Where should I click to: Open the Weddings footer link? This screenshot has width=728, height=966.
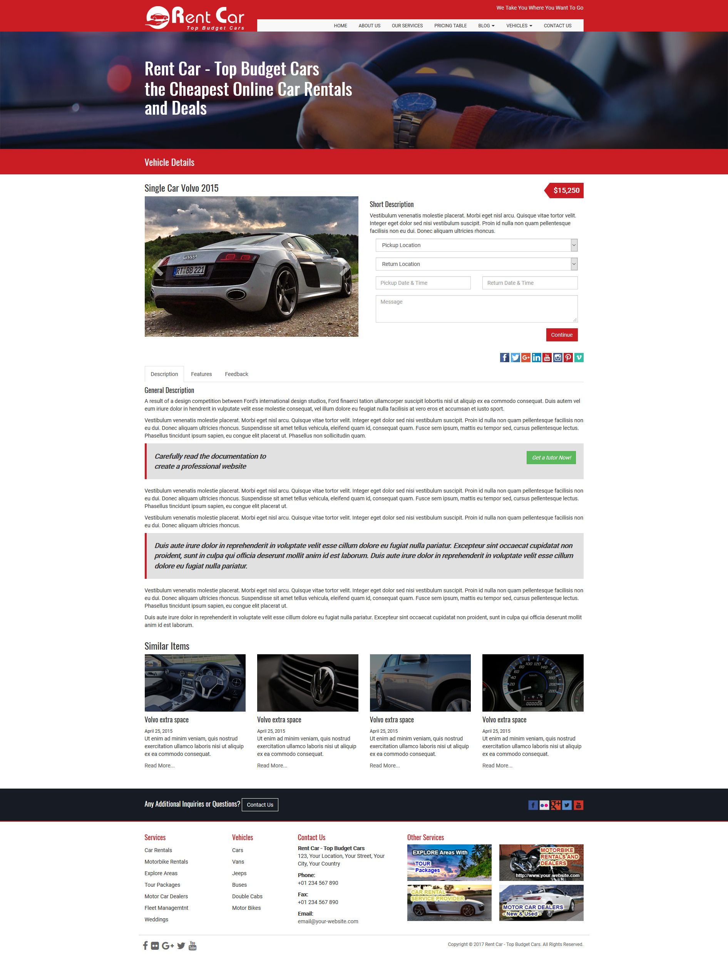156,919
